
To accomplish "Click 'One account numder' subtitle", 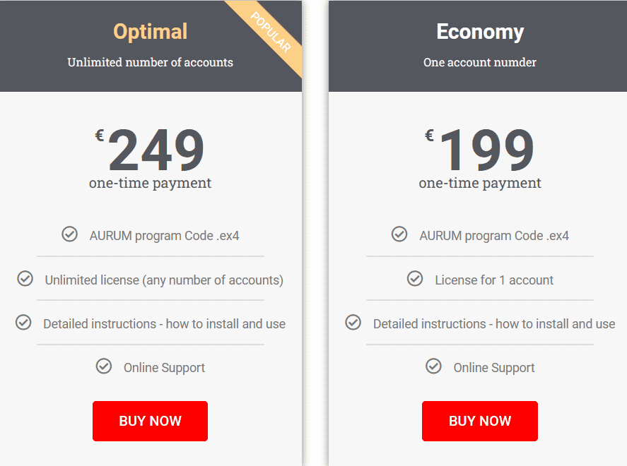I will coord(480,62).
